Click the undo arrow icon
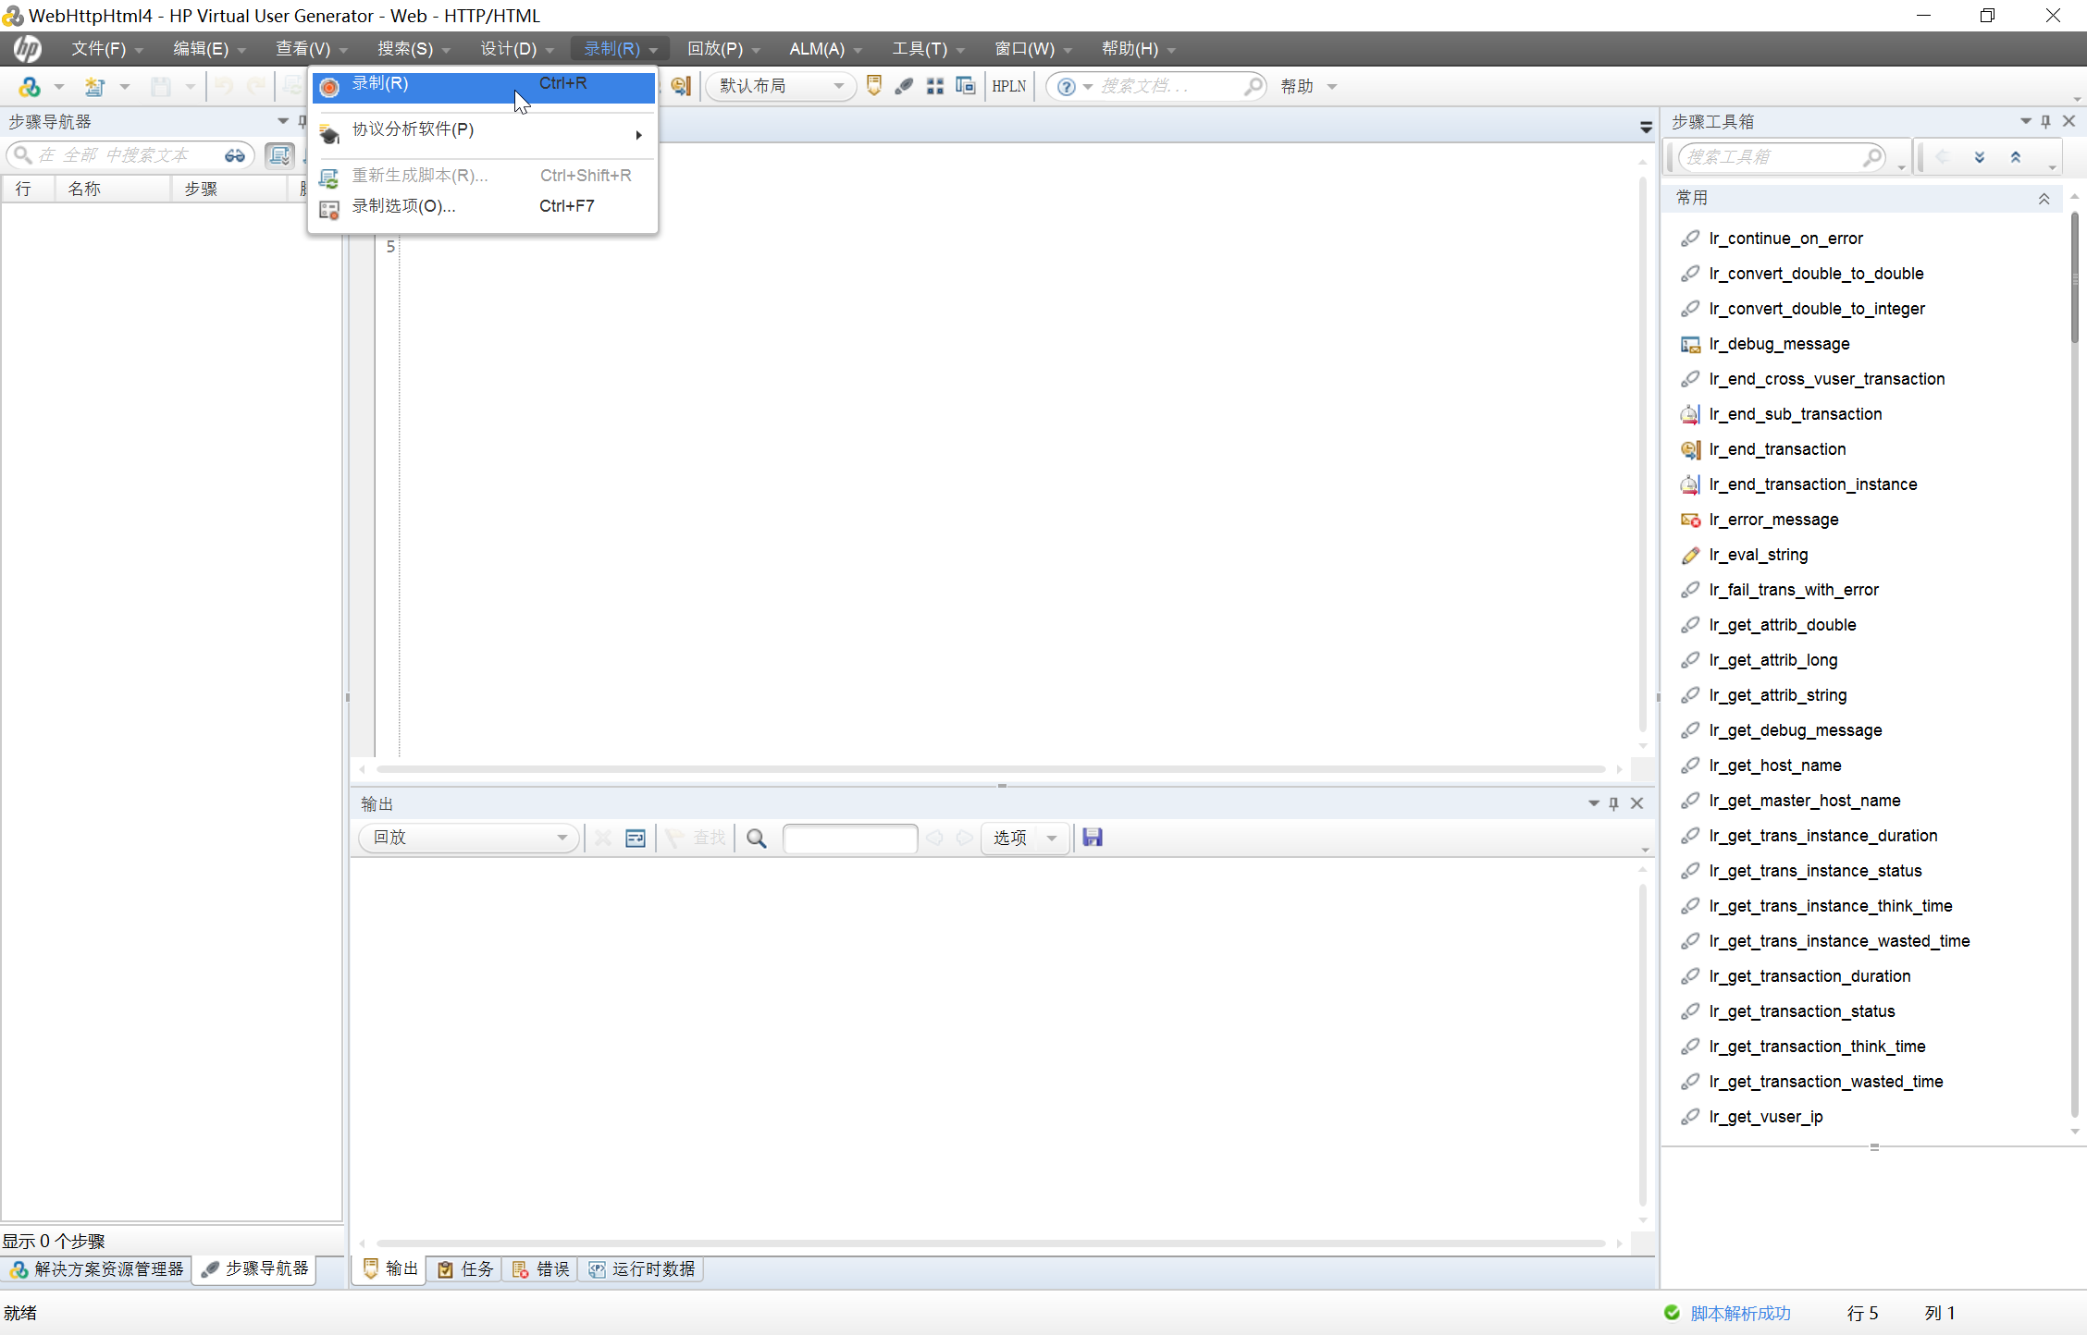2087x1335 pixels. pyautogui.click(x=222, y=86)
